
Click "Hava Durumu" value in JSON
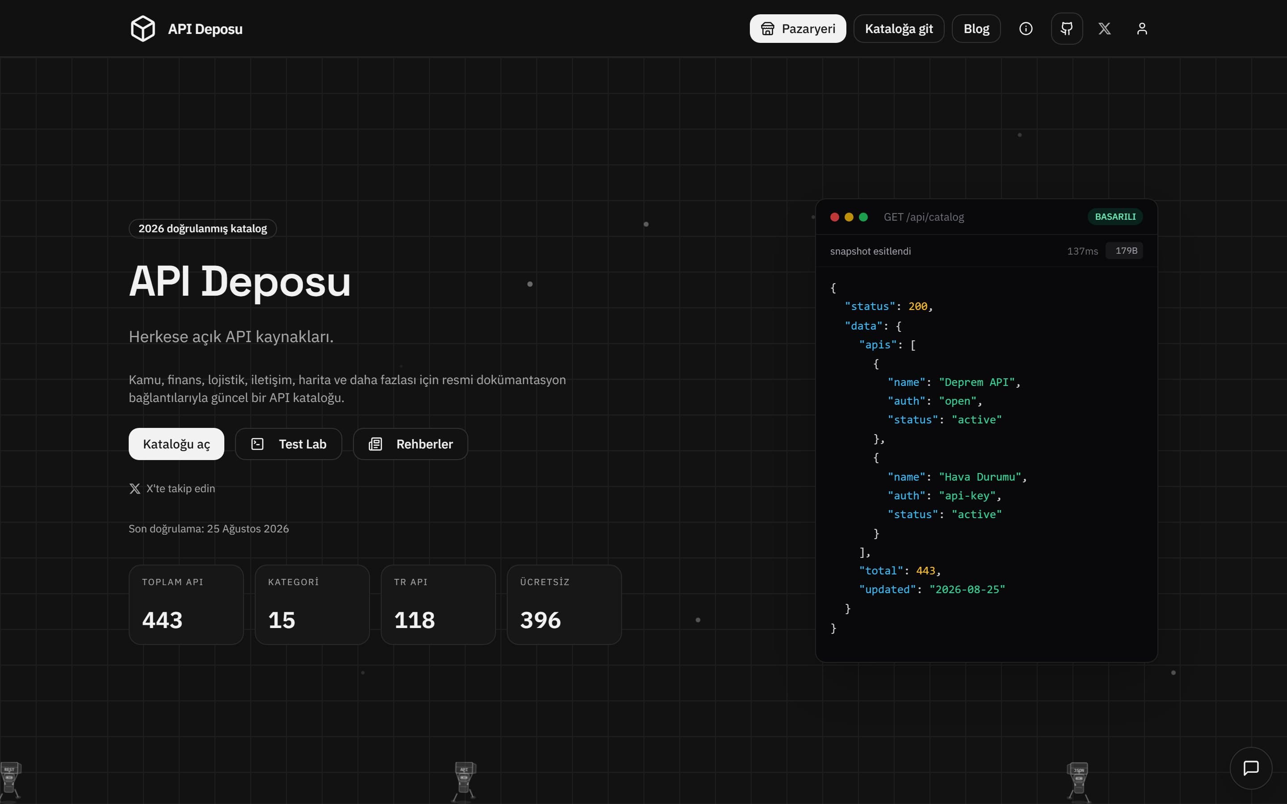pyautogui.click(x=980, y=477)
